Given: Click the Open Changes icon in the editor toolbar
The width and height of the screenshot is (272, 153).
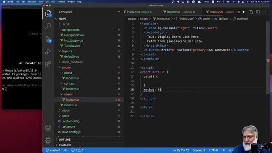Looking at the screenshot, I should pos(251,12).
